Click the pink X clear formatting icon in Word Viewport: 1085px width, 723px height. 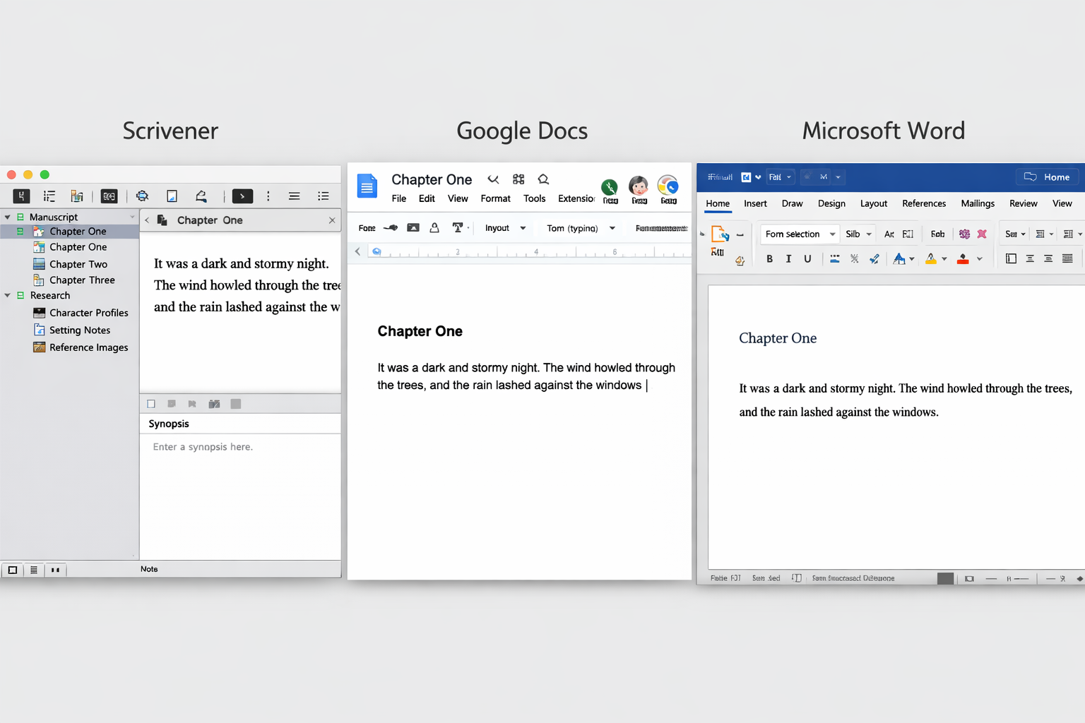982,234
